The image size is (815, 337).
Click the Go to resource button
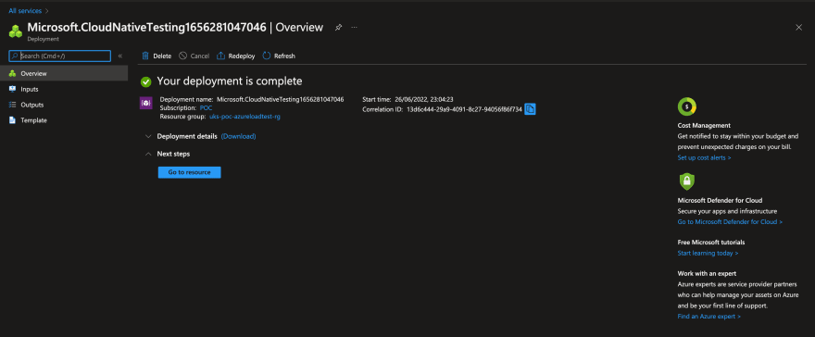coord(189,172)
